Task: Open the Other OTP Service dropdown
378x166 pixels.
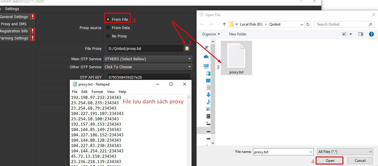Action: pyautogui.click(x=148, y=67)
